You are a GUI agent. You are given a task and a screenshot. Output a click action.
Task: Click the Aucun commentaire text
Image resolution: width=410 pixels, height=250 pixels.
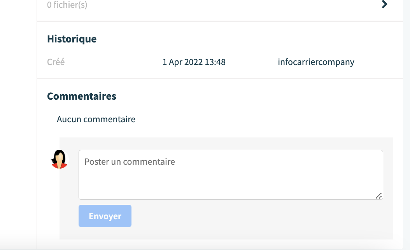[x=96, y=119]
